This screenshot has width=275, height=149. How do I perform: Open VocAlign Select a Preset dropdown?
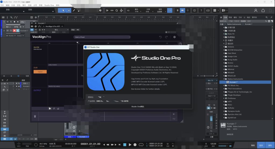(102, 37)
